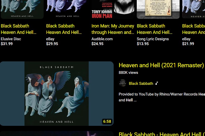The image size is (205, 136).
Task: Click the $13.95 price for the lyric print
Action: (143, 44)
